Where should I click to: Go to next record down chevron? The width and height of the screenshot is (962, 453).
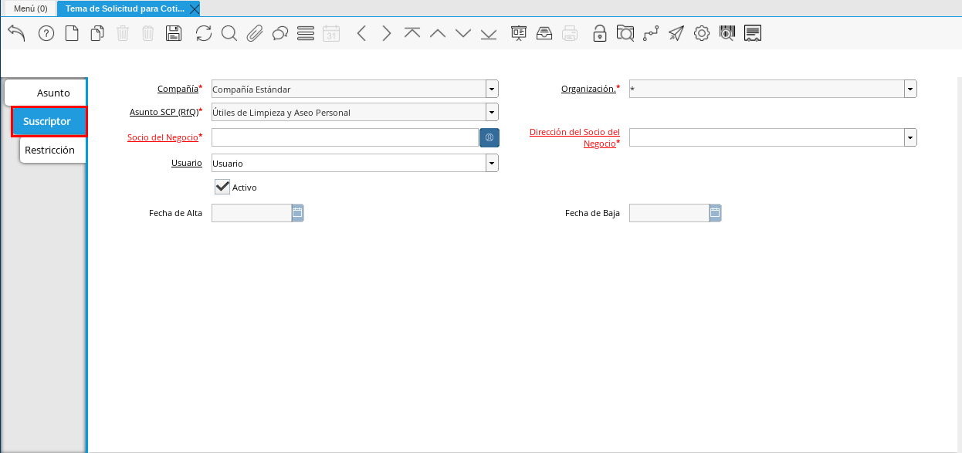[463, 33]
